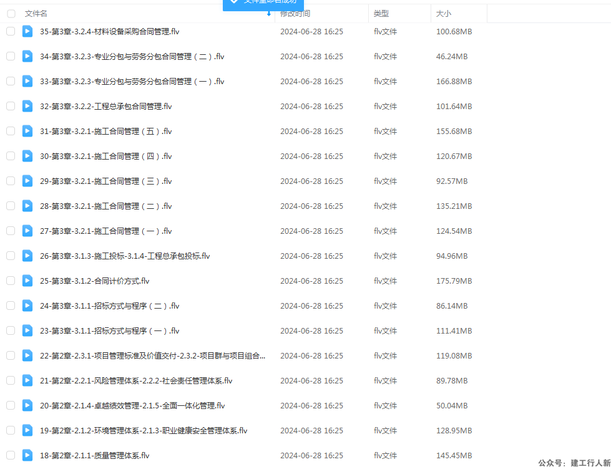Open 24-第3章-3.1.1-招标方式与程序（二）.flv
The image size is (611, 467).
[x=109, y=306]
